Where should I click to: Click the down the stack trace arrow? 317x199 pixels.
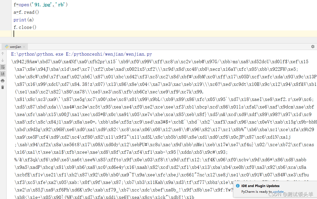pos(3,60)
